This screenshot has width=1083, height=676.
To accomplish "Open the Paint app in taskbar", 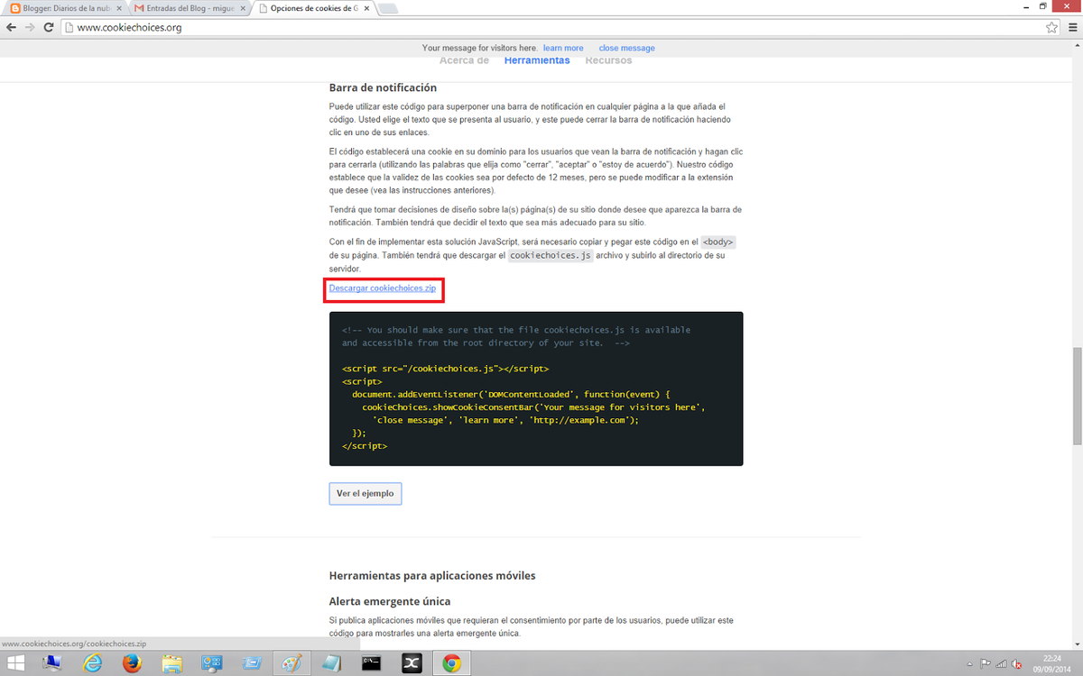I will coord(292,663).
